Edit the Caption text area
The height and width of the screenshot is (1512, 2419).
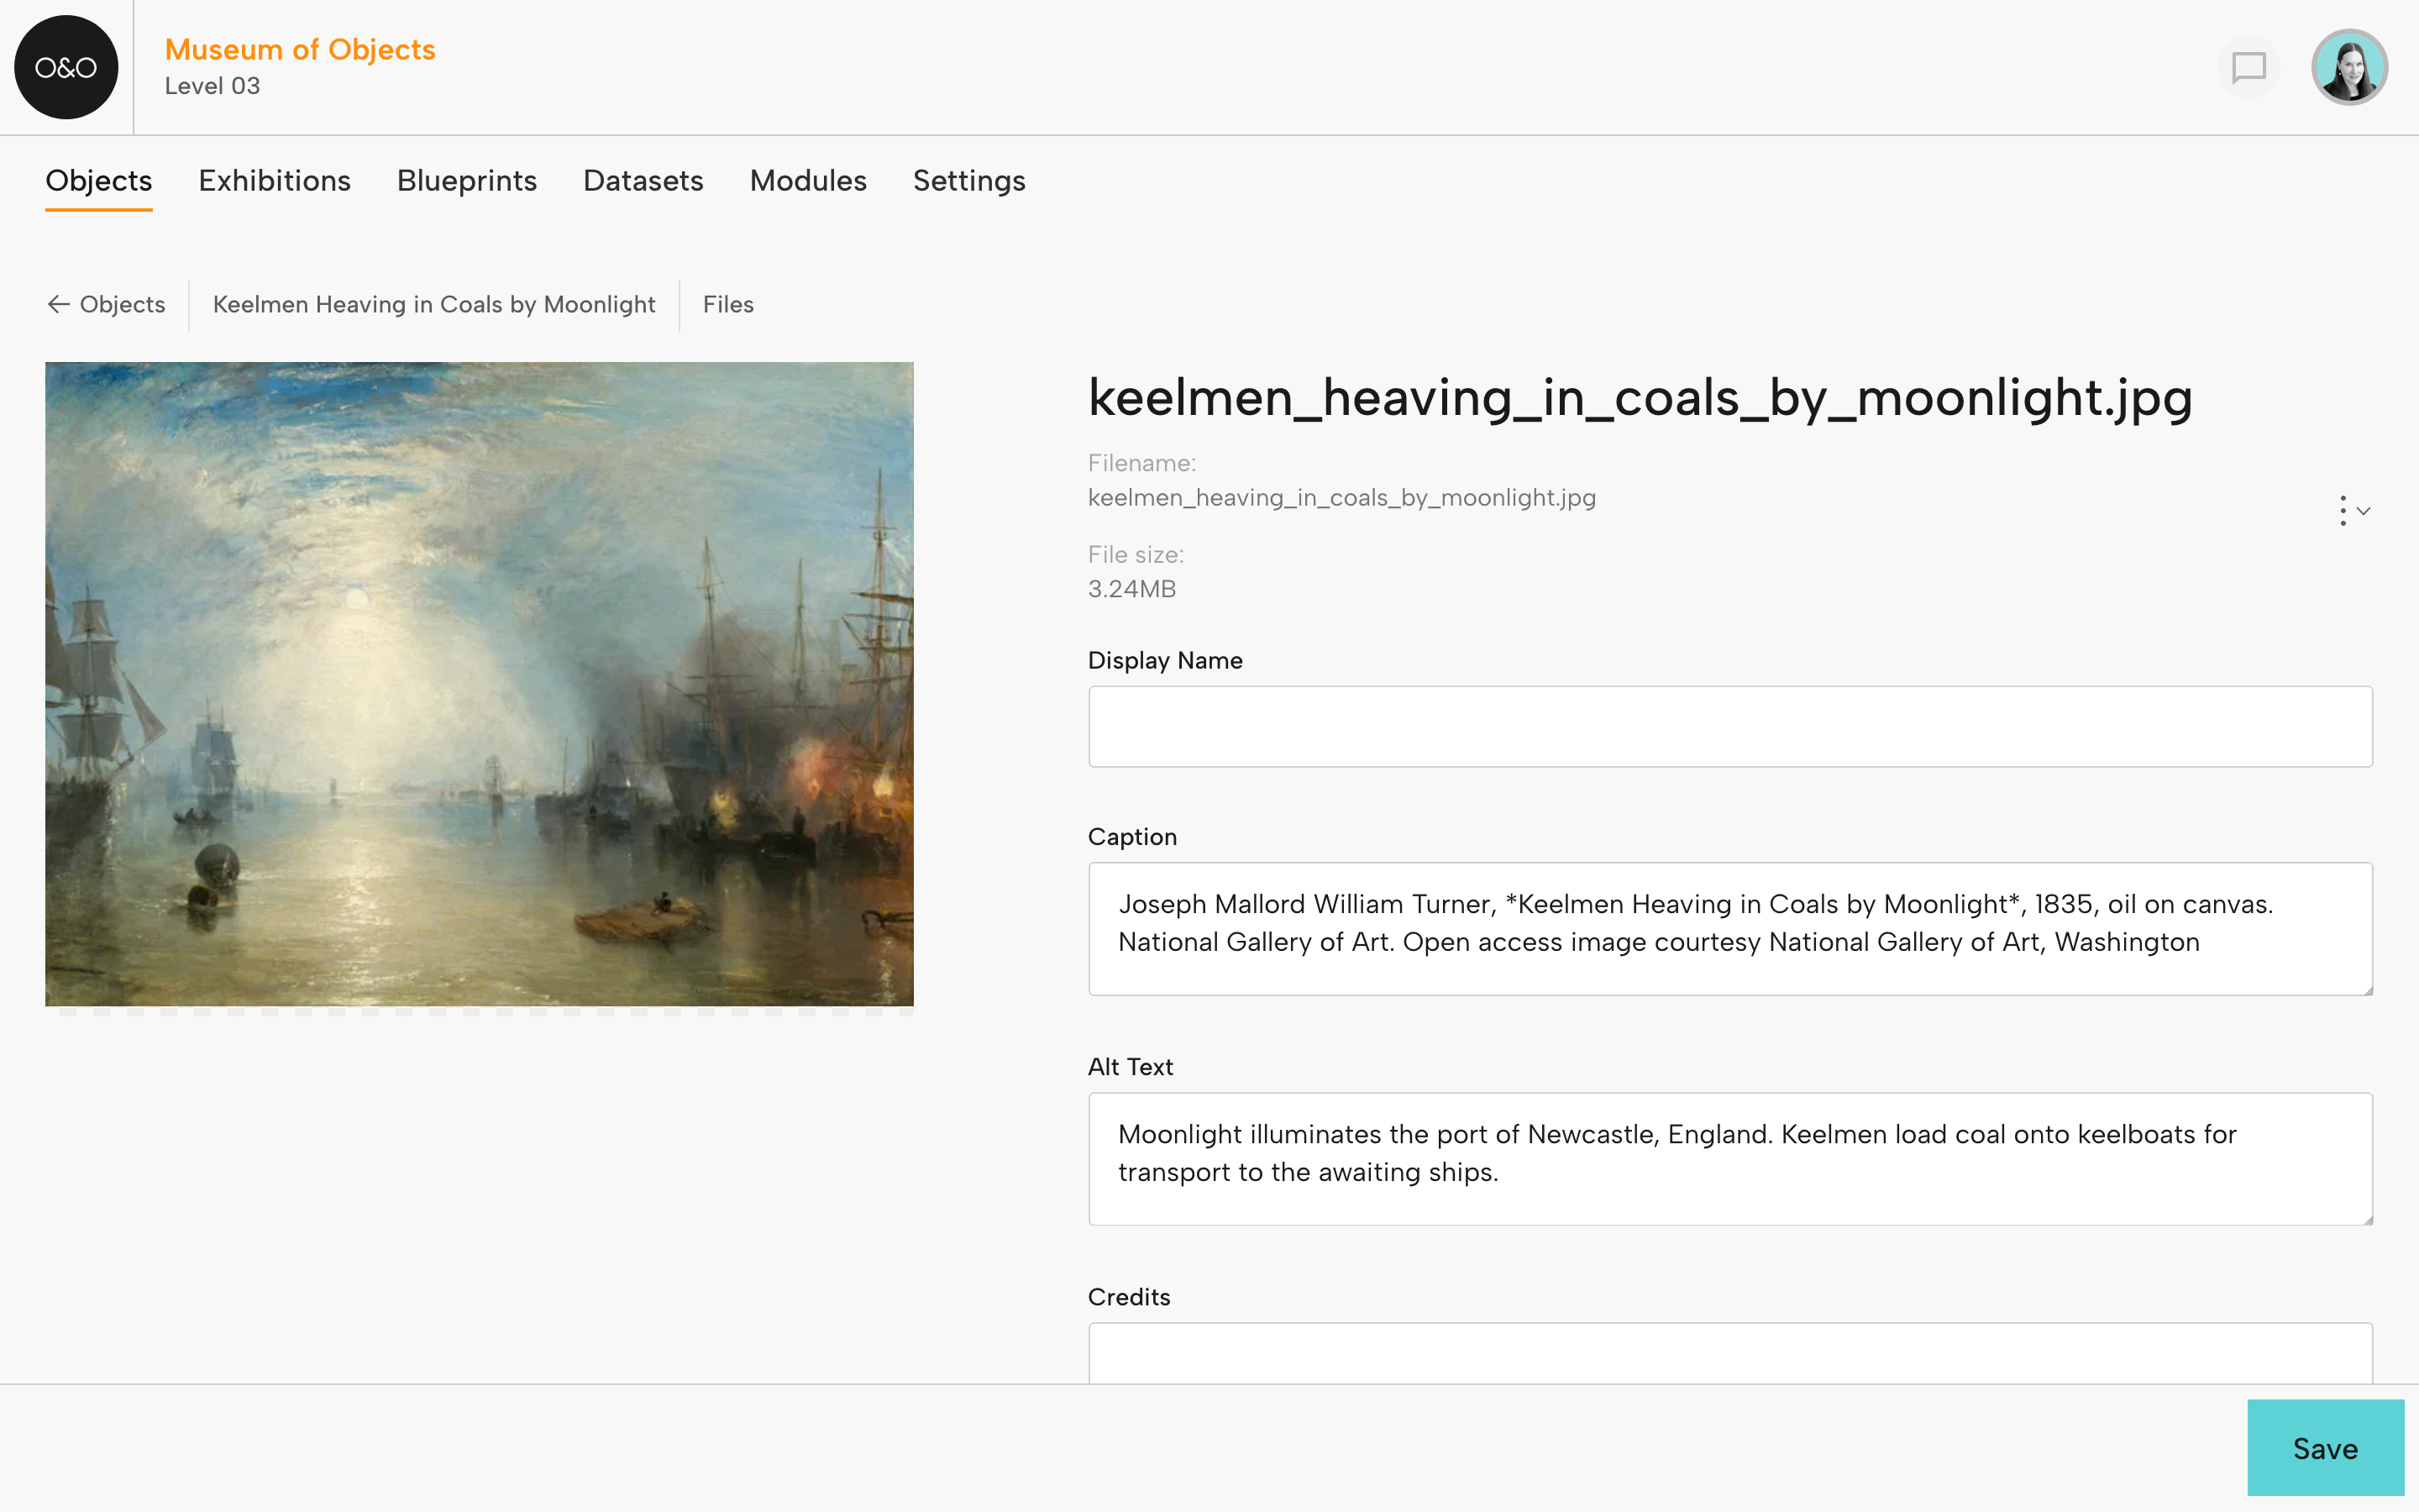tap(1730, 929)
